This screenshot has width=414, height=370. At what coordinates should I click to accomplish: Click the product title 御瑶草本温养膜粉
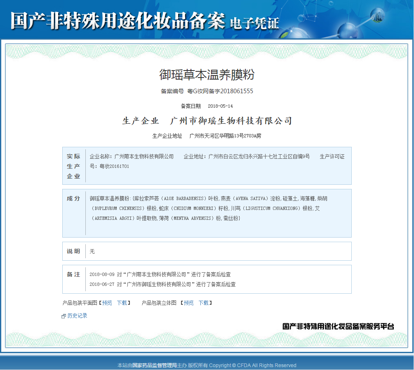207,75
